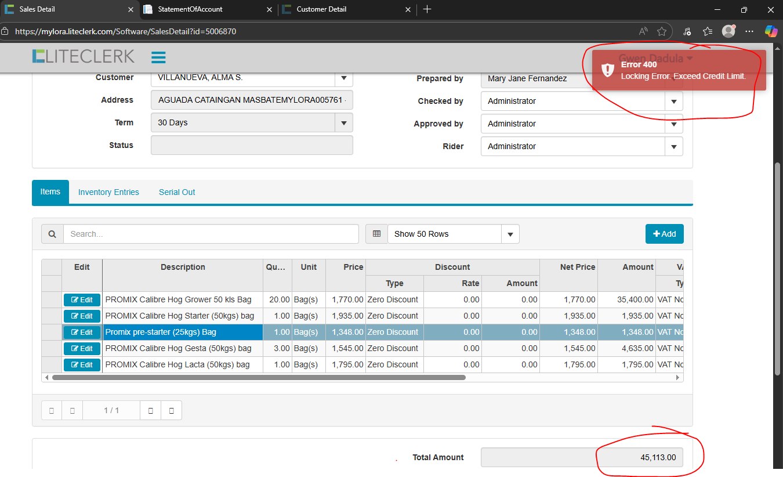Click the browser favorites star icon

662,31
